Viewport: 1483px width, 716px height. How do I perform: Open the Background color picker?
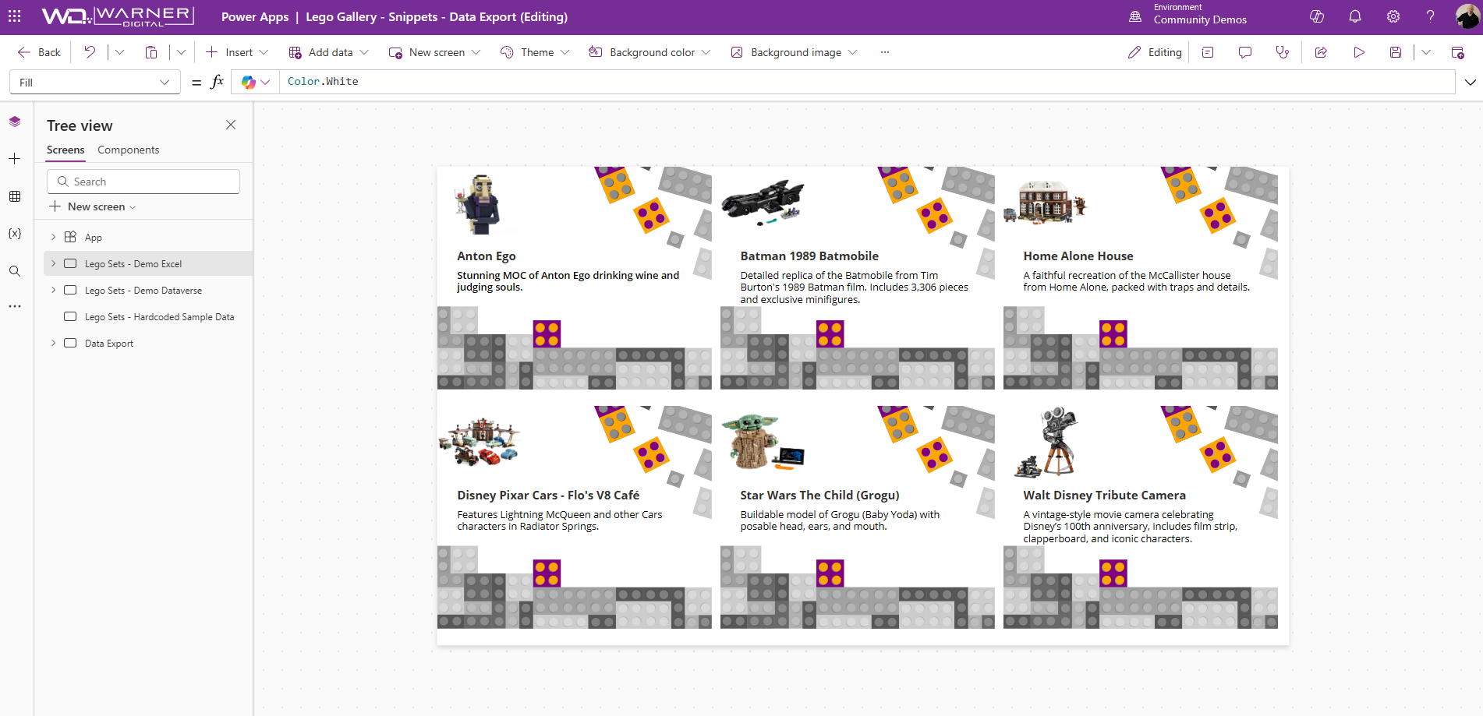coord(649,52)
